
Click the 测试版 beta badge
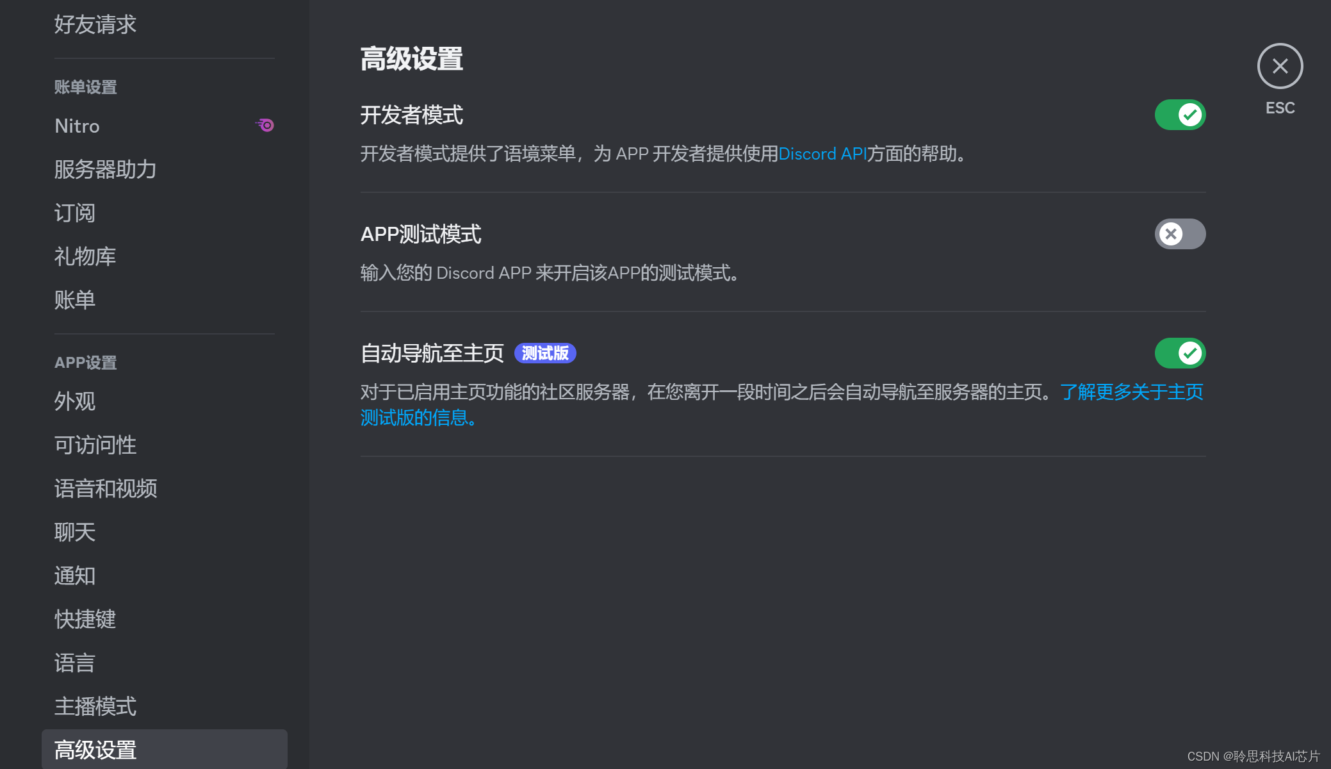click(x=545, y=353)
